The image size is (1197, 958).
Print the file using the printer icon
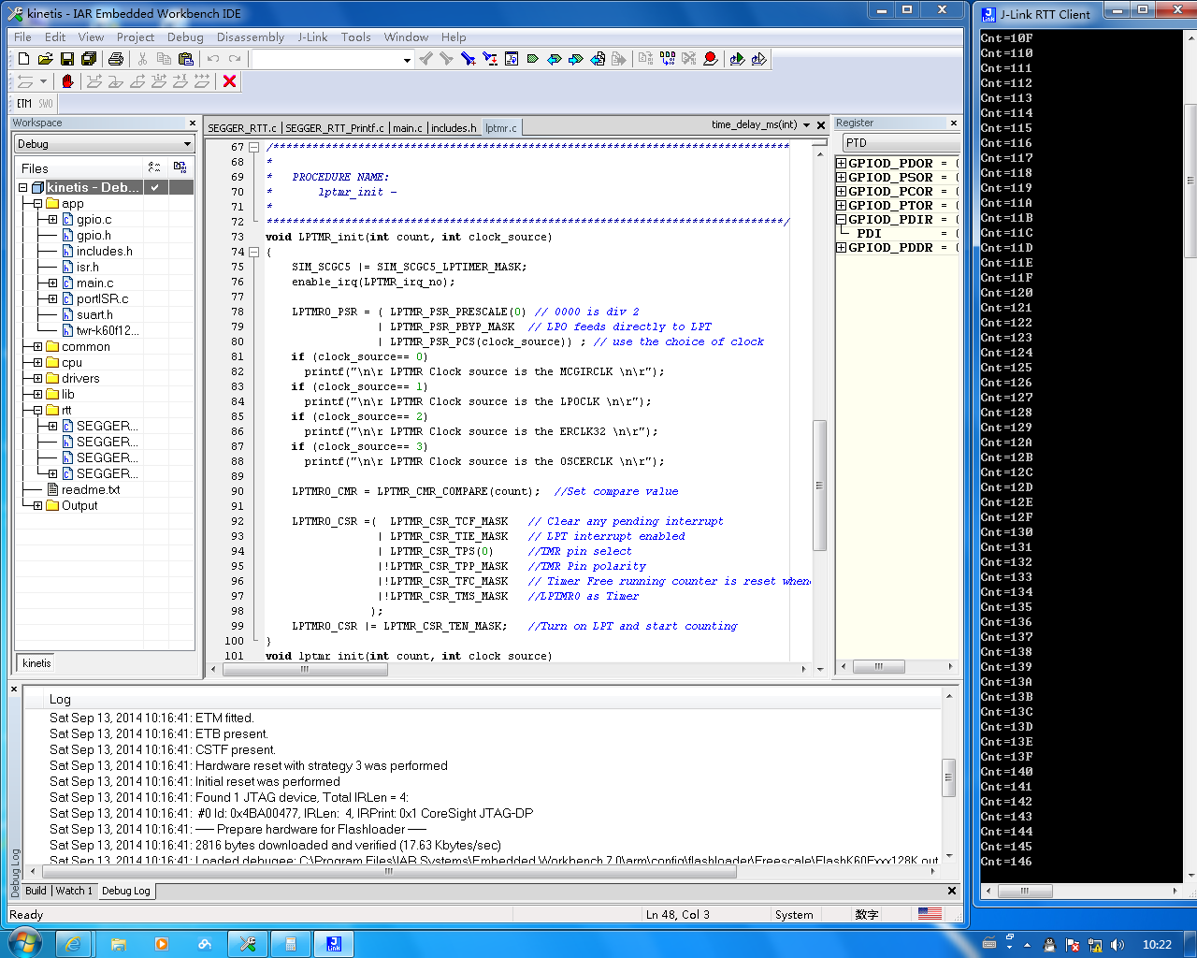click(x=116, y=59)
